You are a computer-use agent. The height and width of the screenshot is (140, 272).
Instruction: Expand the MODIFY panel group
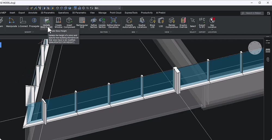click(29, 32)
